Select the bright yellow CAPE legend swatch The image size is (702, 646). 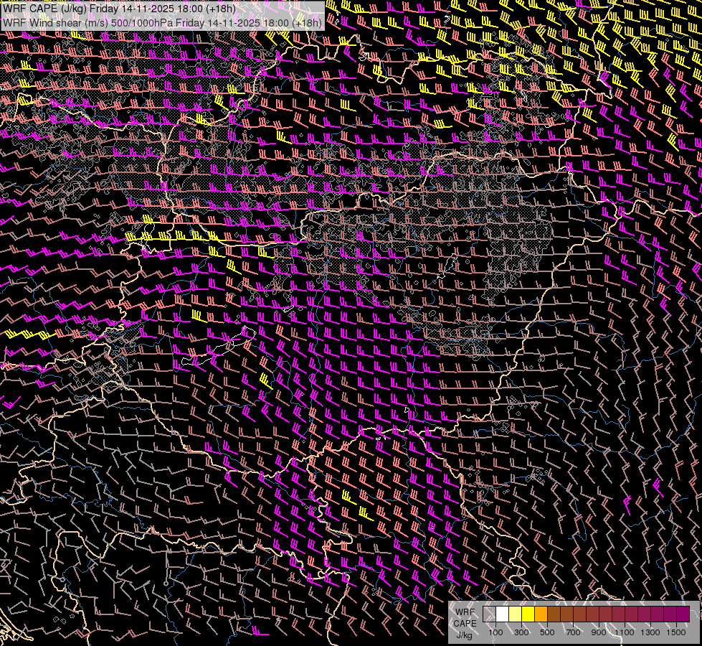528,614
